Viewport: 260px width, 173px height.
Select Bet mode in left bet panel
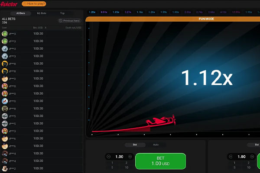[135, 145]
